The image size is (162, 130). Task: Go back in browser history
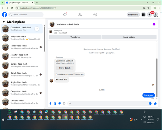click(3, 8)
